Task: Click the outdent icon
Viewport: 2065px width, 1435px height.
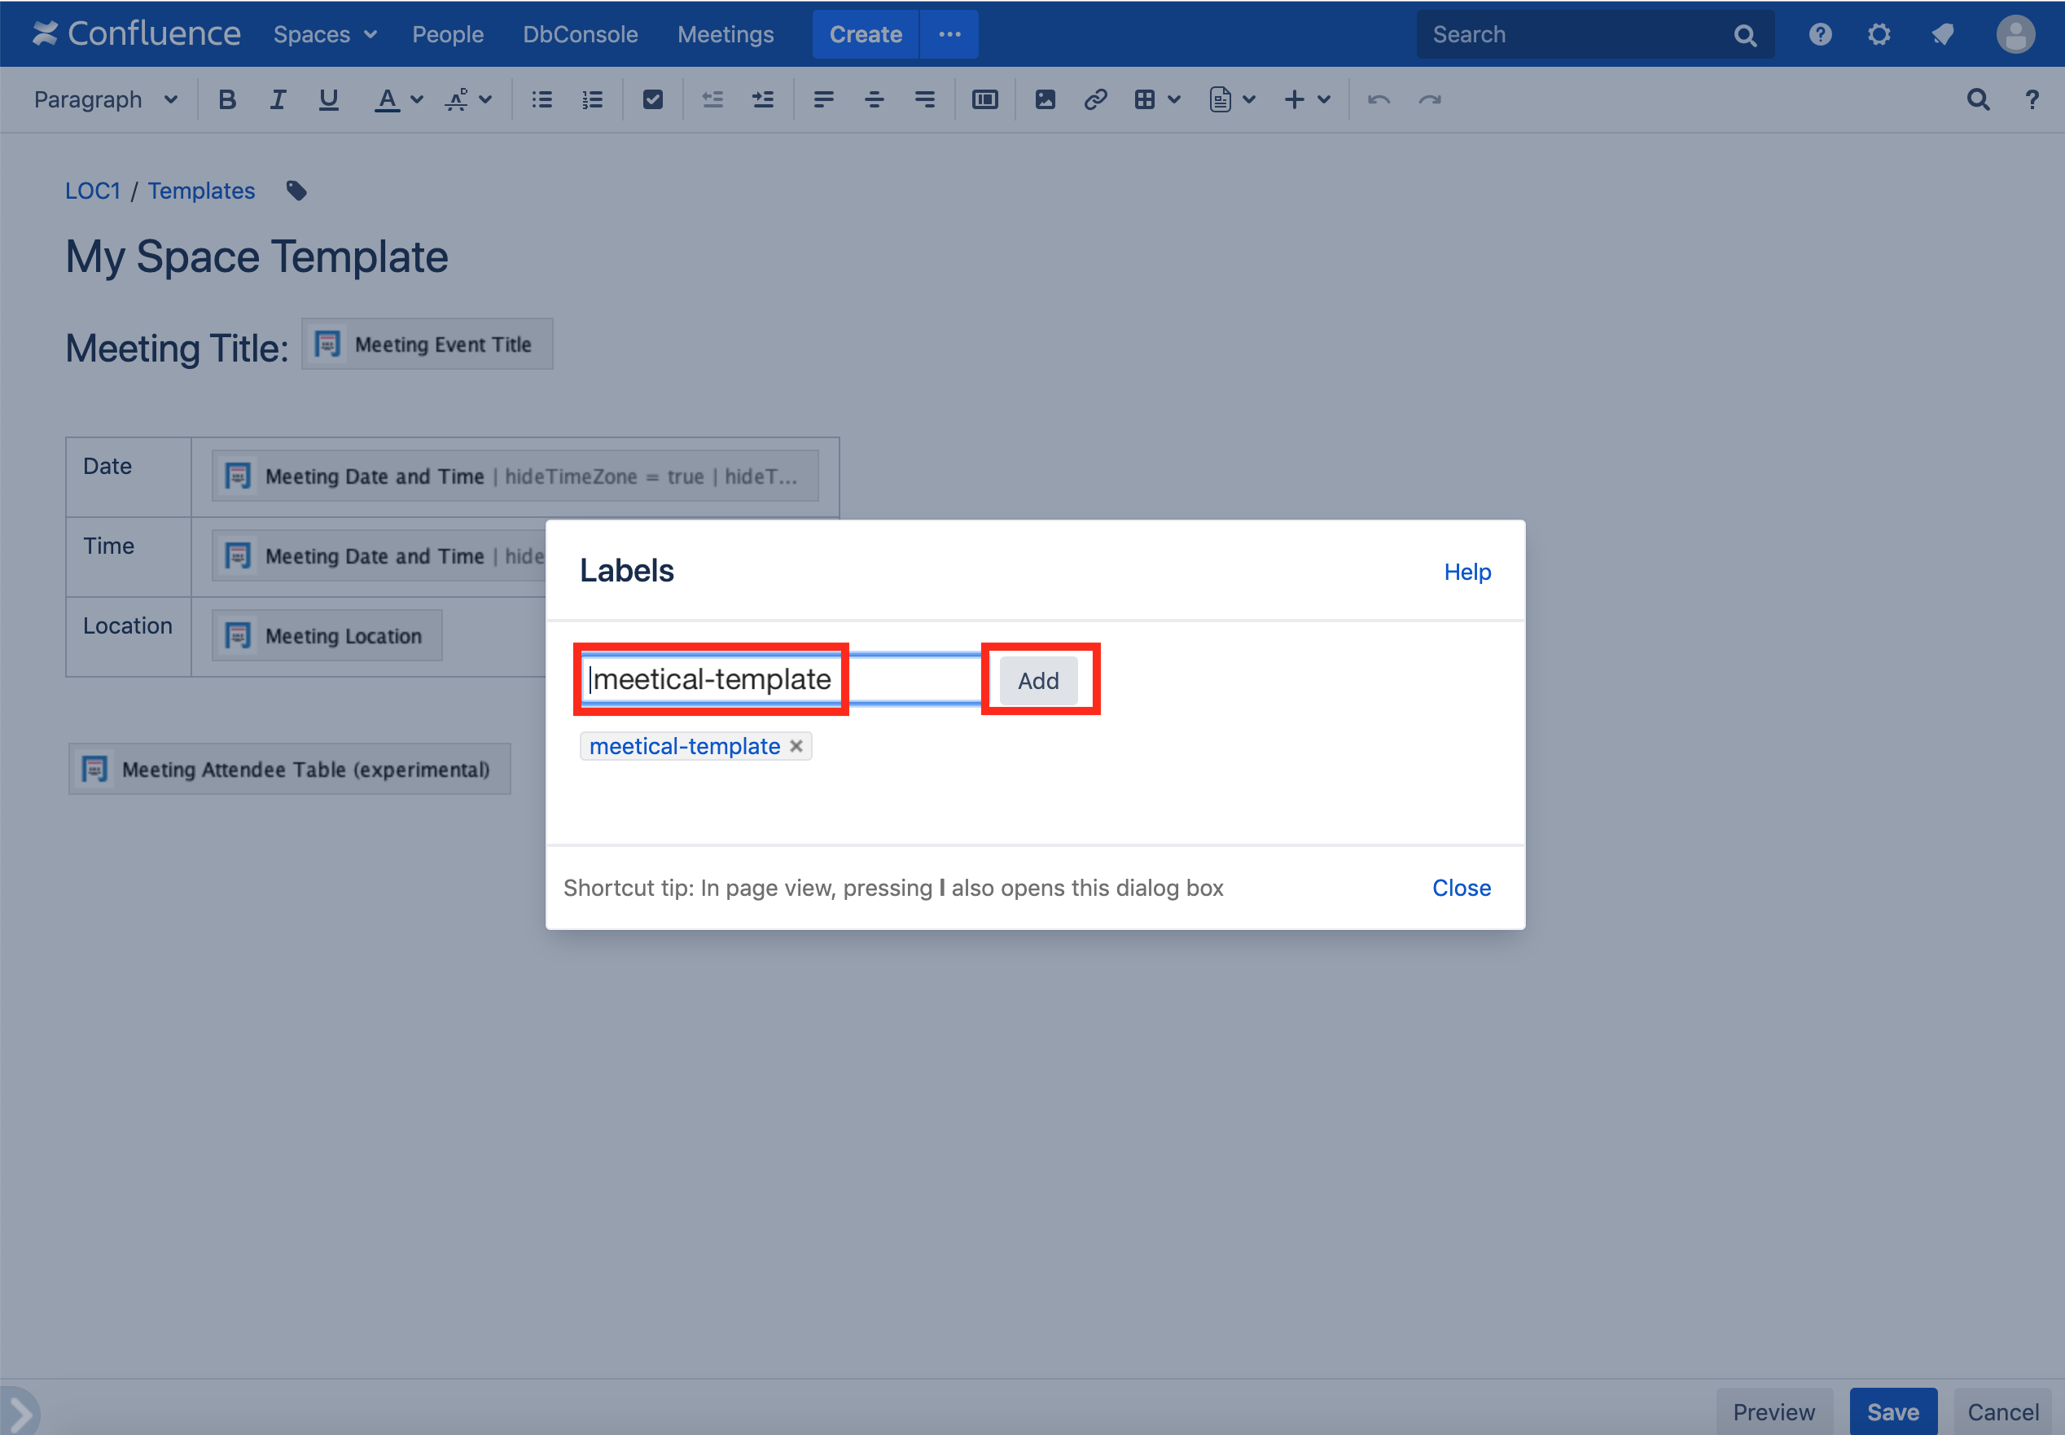Action: click(x=713, y=100)
